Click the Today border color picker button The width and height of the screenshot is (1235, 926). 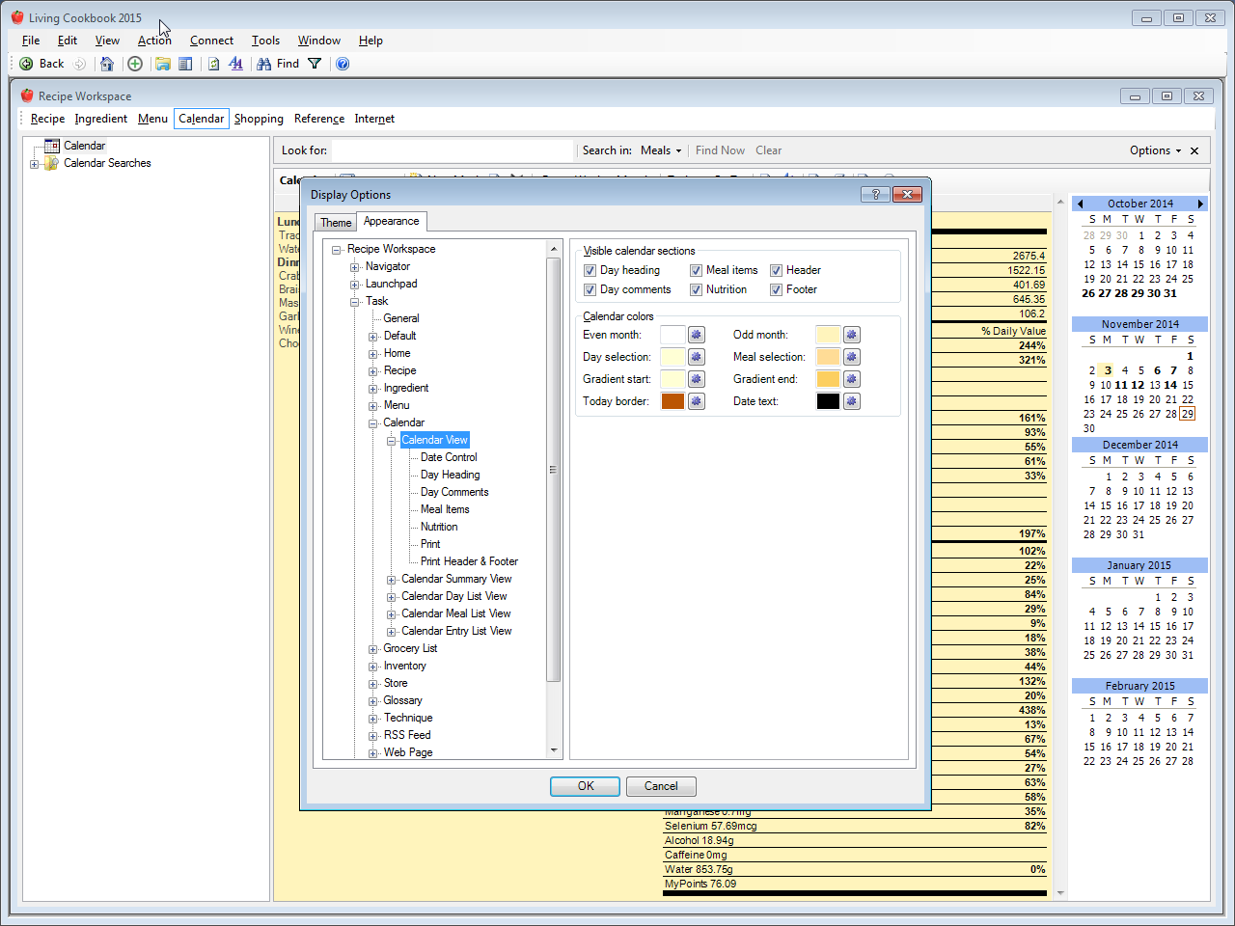[x=697, y=401]
